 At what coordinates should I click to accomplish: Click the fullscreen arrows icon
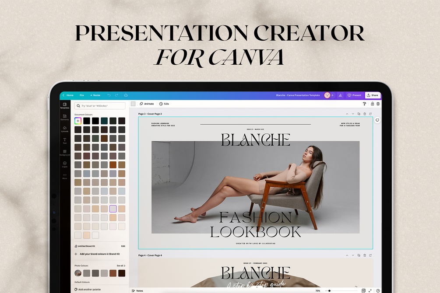coord(370,291)
